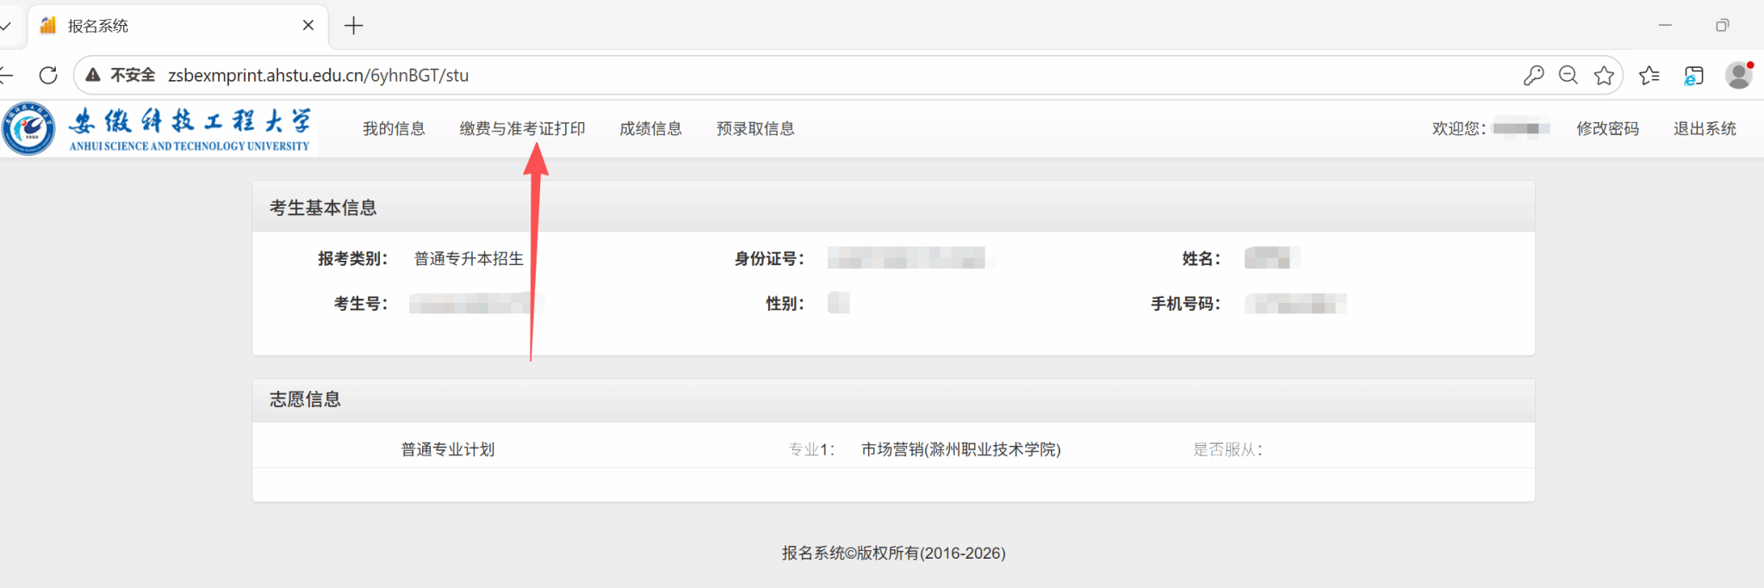Click 退出系统 to log out

click(1705, 128)
